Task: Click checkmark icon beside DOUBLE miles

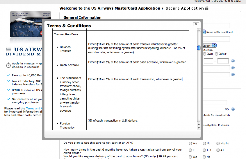Action: [9, 90]
